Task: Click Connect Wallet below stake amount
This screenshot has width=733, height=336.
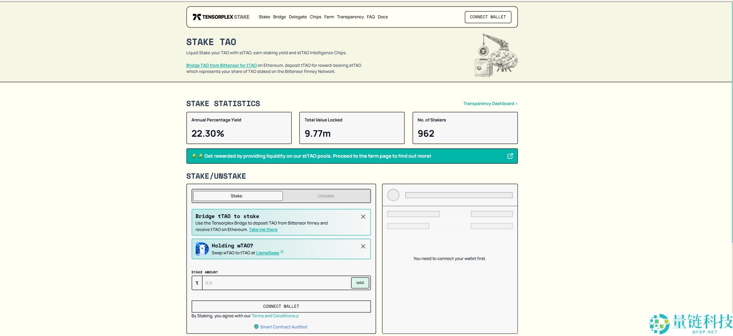Action: (281, 307)
